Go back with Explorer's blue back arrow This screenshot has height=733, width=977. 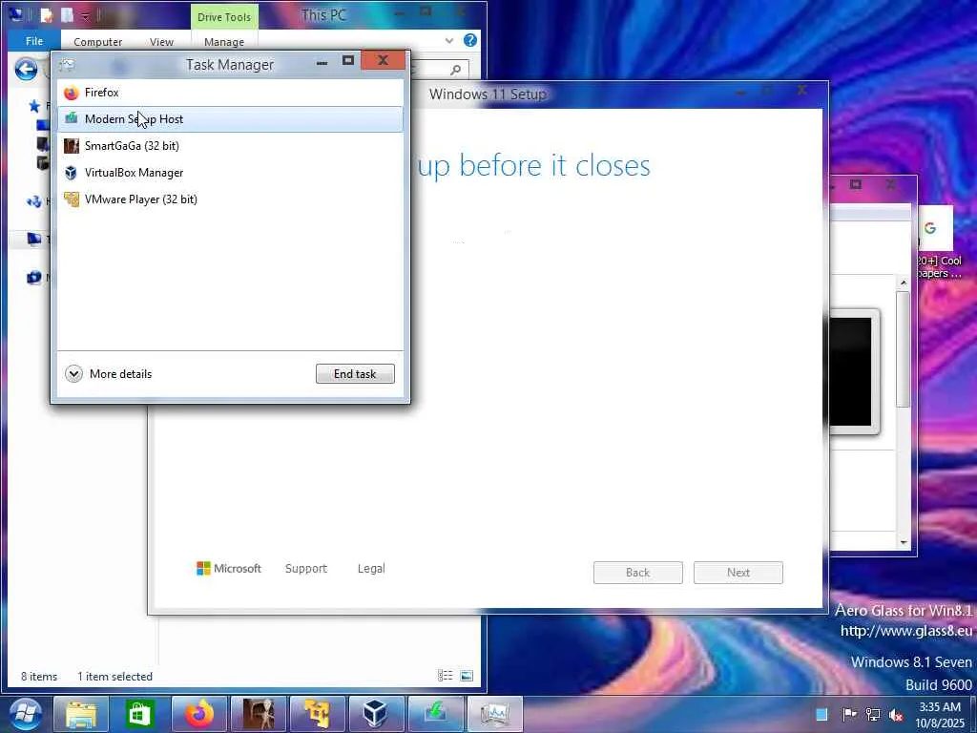tap(26, 69)
